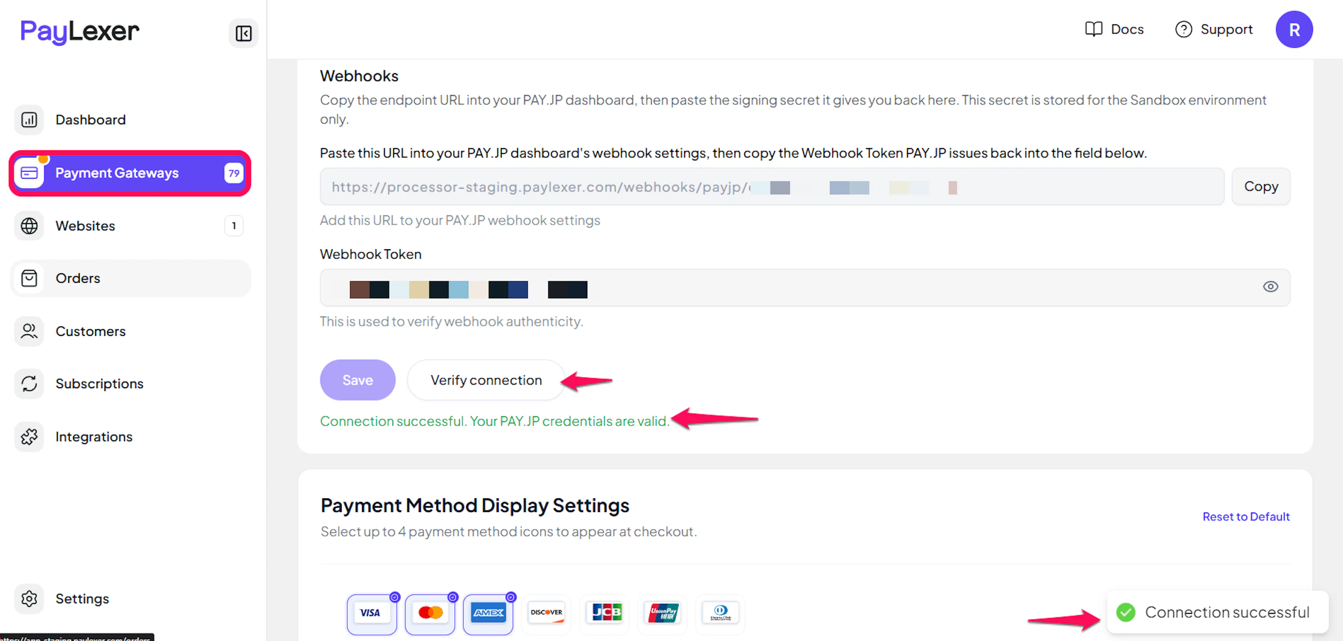Select the Discover payment icon
Screen dimensions: 1343x641
point(546,613)
